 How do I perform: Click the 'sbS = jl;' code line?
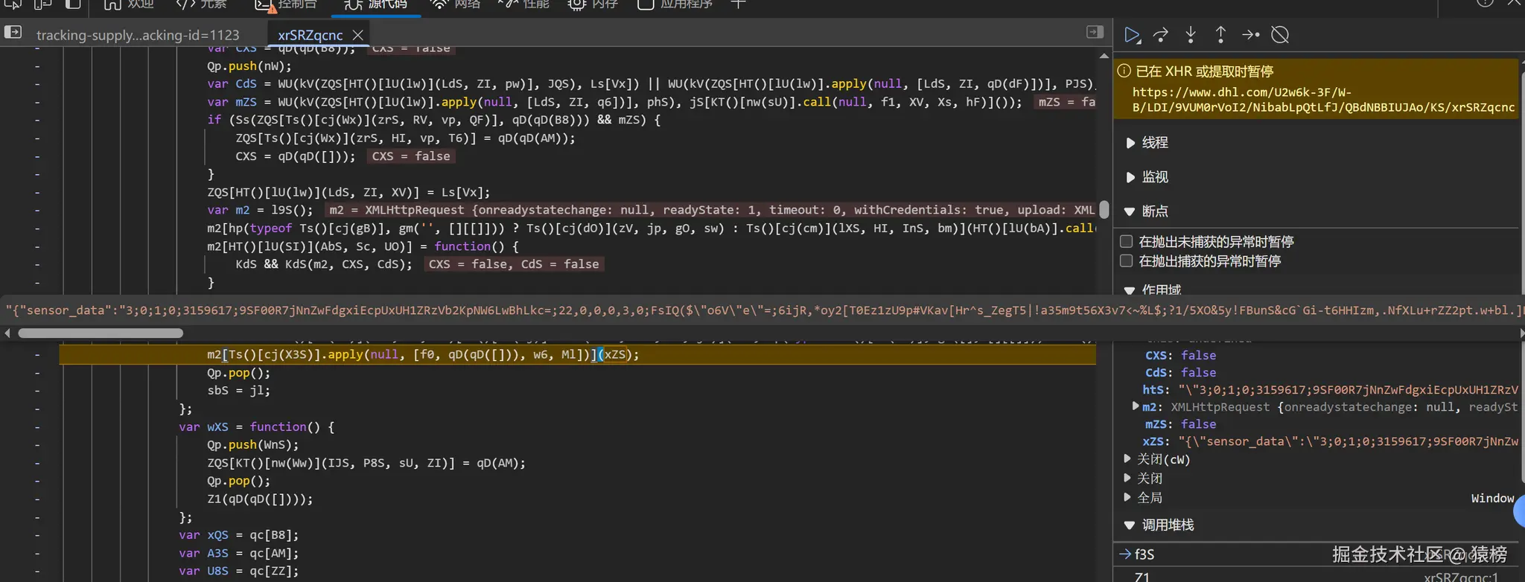(238, 390)
